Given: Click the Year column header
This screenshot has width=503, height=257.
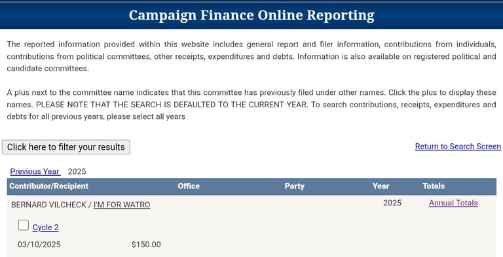Looking at the screenshot, I should pos(381,186).
